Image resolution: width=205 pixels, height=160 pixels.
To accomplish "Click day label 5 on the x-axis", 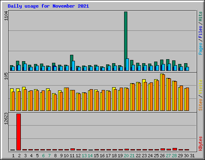I will 37,156.
